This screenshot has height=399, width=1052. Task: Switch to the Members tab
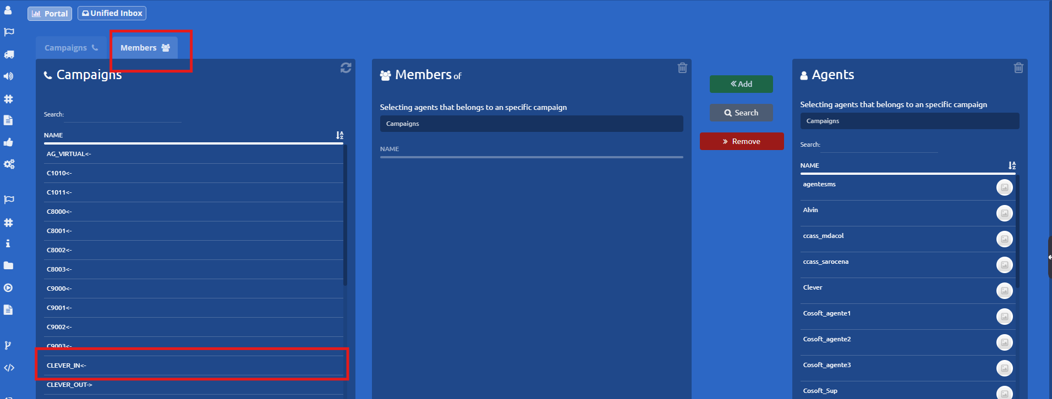pyautogui.click(x=145, y=48)
